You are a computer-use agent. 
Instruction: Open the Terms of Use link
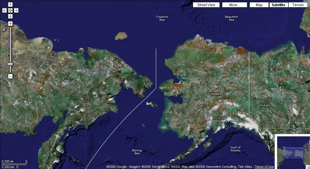(264, 167)
